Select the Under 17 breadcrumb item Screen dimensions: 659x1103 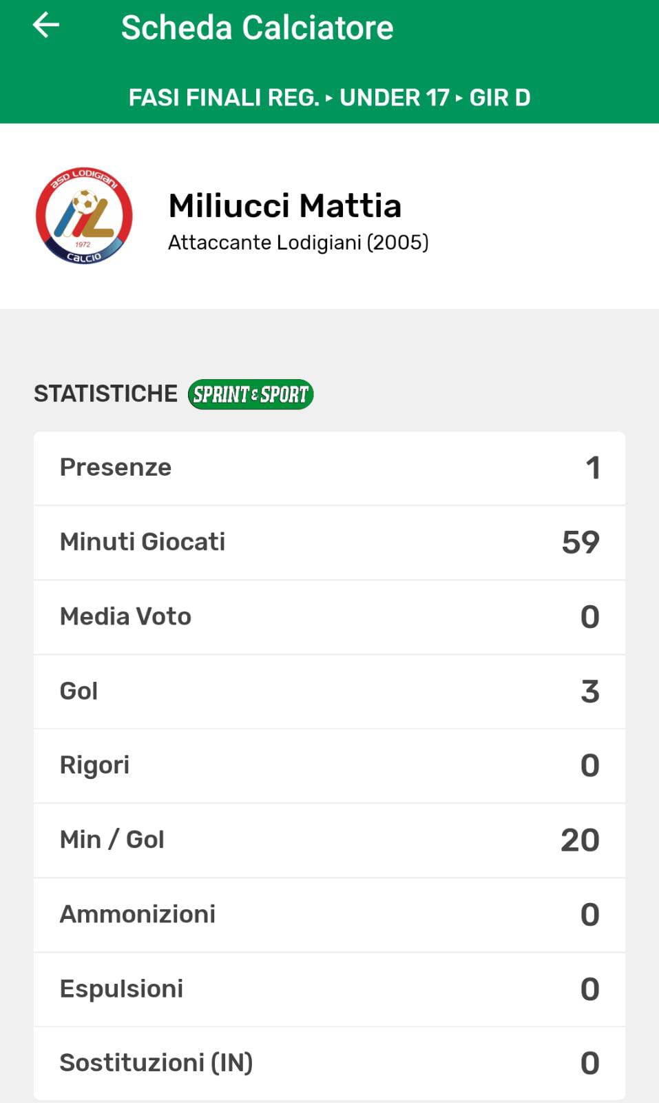pos(394,98)
